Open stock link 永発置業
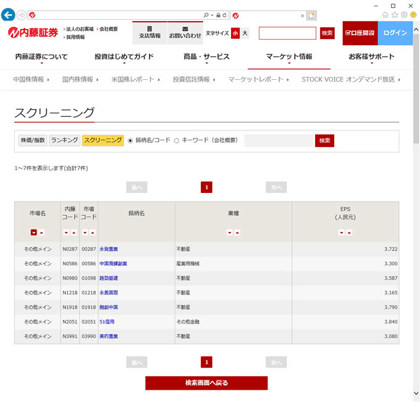Screen dimensions: 420x402 pos(109,249)
